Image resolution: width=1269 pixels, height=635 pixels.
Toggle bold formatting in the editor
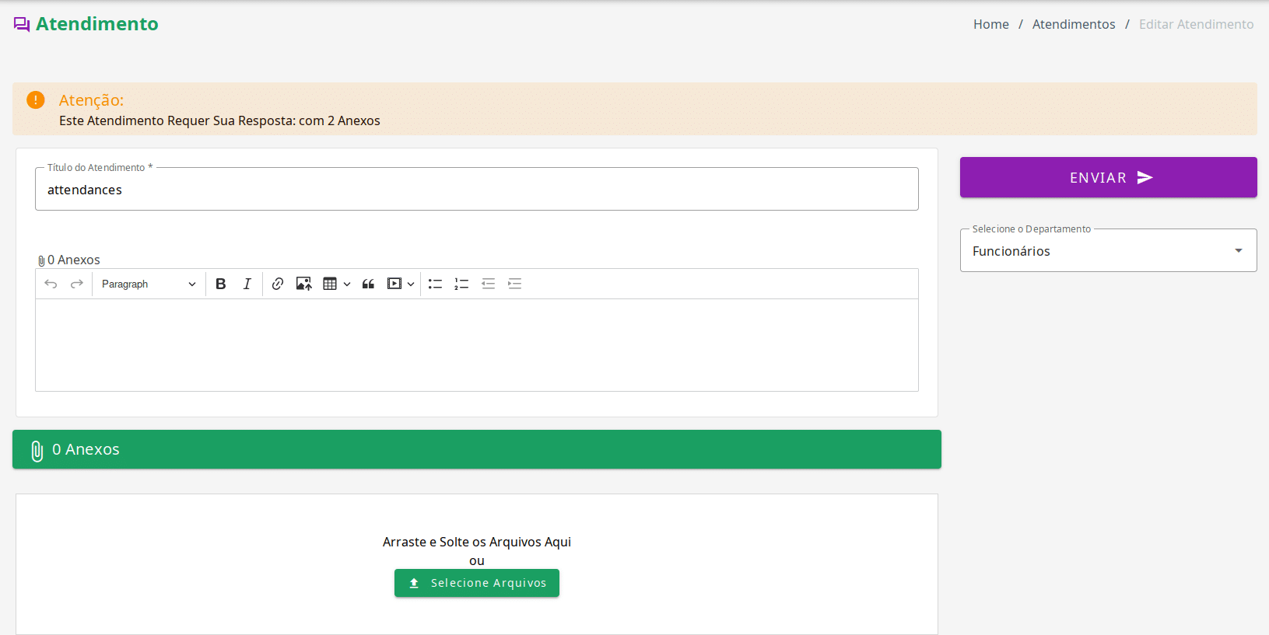pos(221,284)
